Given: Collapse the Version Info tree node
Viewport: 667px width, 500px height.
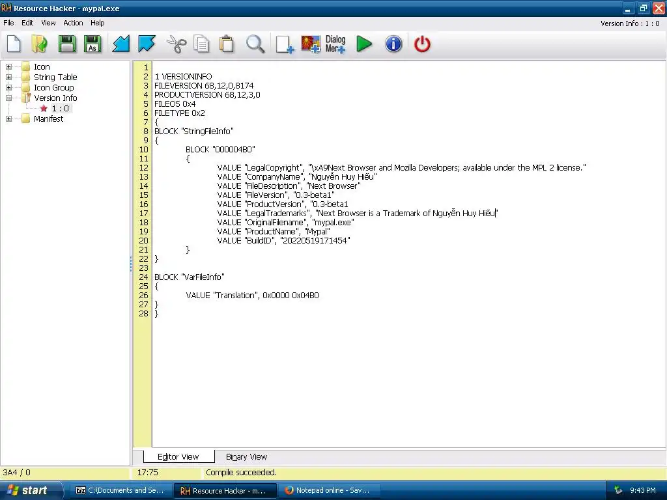Looking at the screenshot, I should click(8, 98).
